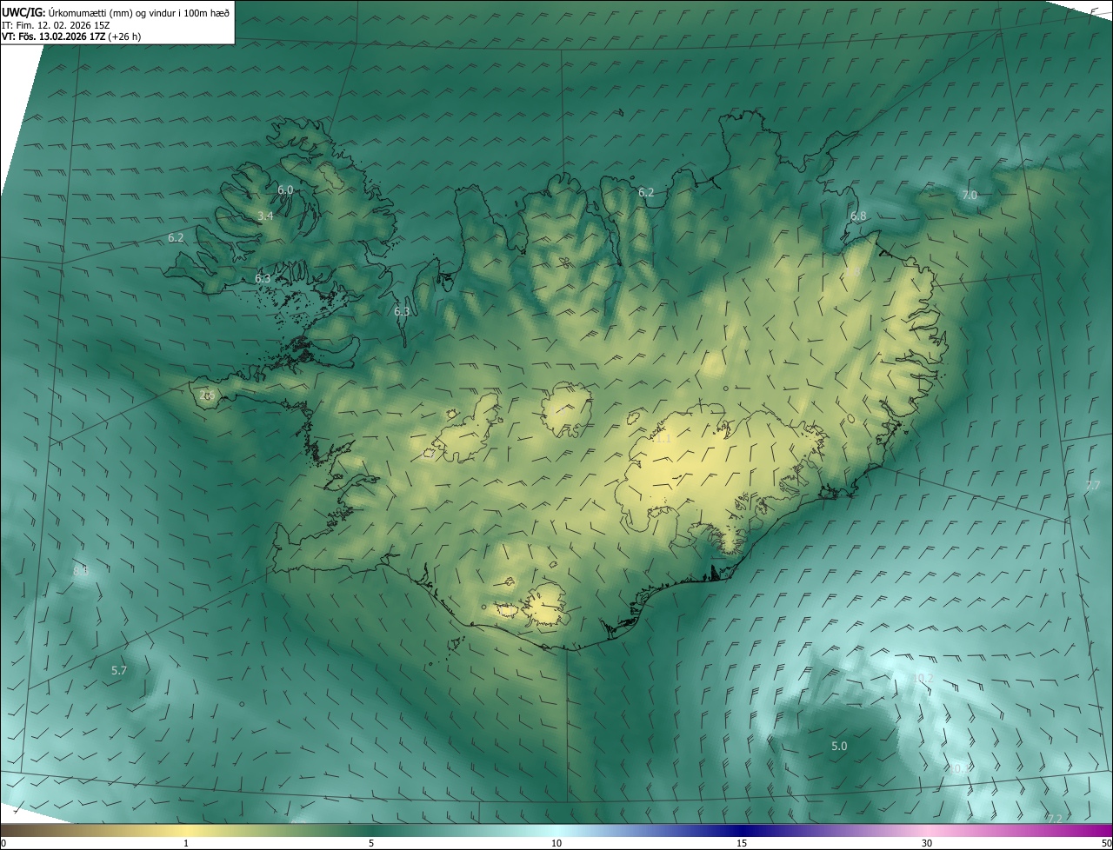This screenshot has height=850, width=1113.
Task: Select the colorbar tick labeled 30
Action: coord(927,843)
